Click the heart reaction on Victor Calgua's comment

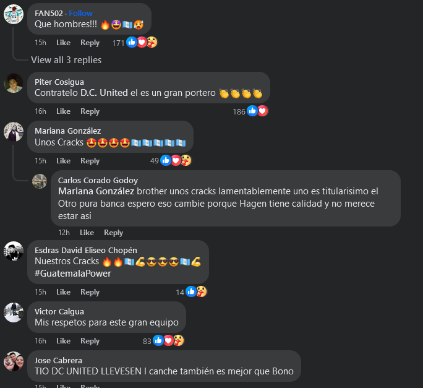[168, 340]
